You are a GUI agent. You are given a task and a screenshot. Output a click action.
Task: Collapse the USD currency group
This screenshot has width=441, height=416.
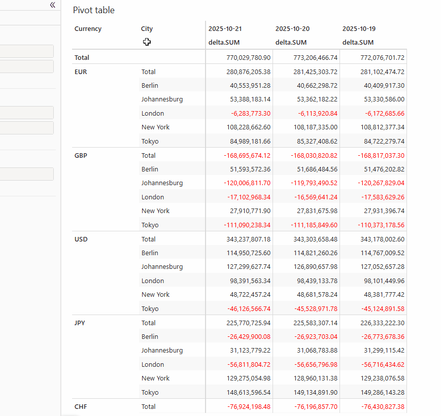coord(82,239)
